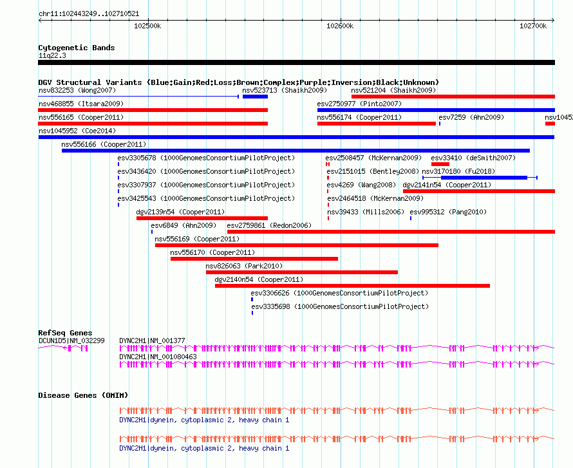The image size is (573, 468).
Task: Select the nsv556170 (Cooper2011) loss bar
Action: pyautogui.click(x=254, y=259)
